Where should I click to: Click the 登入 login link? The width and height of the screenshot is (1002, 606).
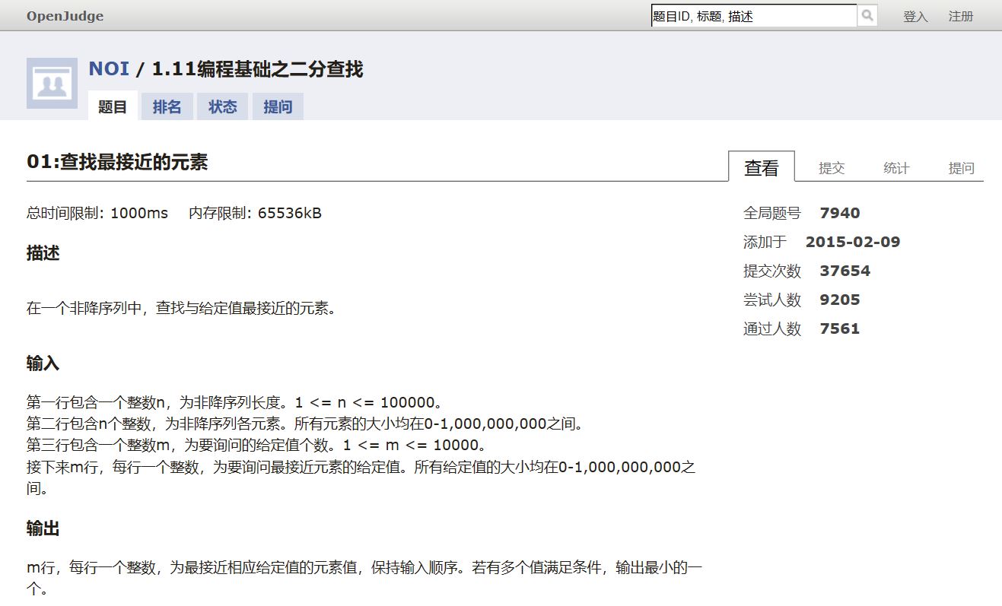click(x=915, y=16)
